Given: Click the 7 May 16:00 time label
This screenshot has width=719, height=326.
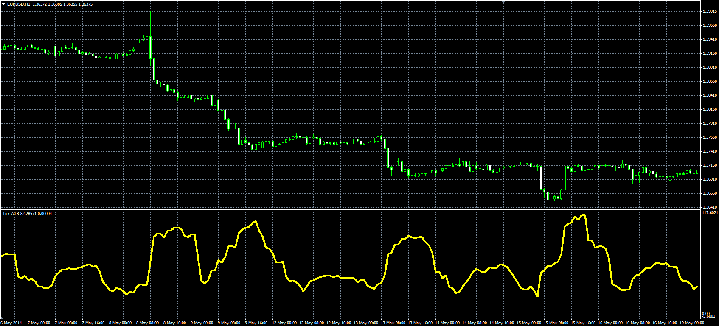Looking at the screenshot, I should (x=93, y=323).
